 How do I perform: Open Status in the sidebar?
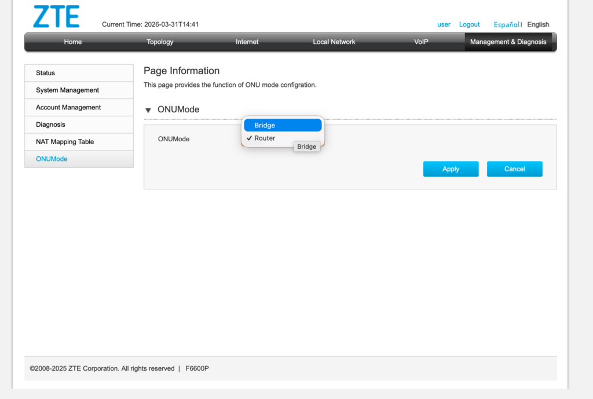pyautogui.click(x=79, y=73)
